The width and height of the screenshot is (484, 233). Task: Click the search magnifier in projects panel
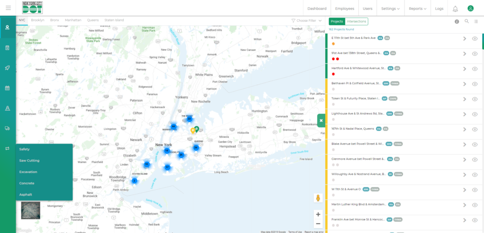tap(467, 21)
